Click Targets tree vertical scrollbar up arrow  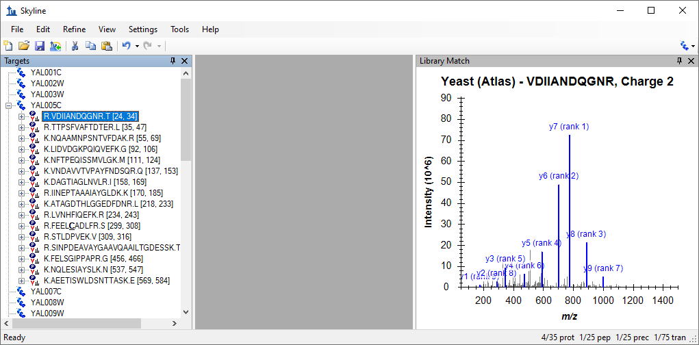point(186,73)
